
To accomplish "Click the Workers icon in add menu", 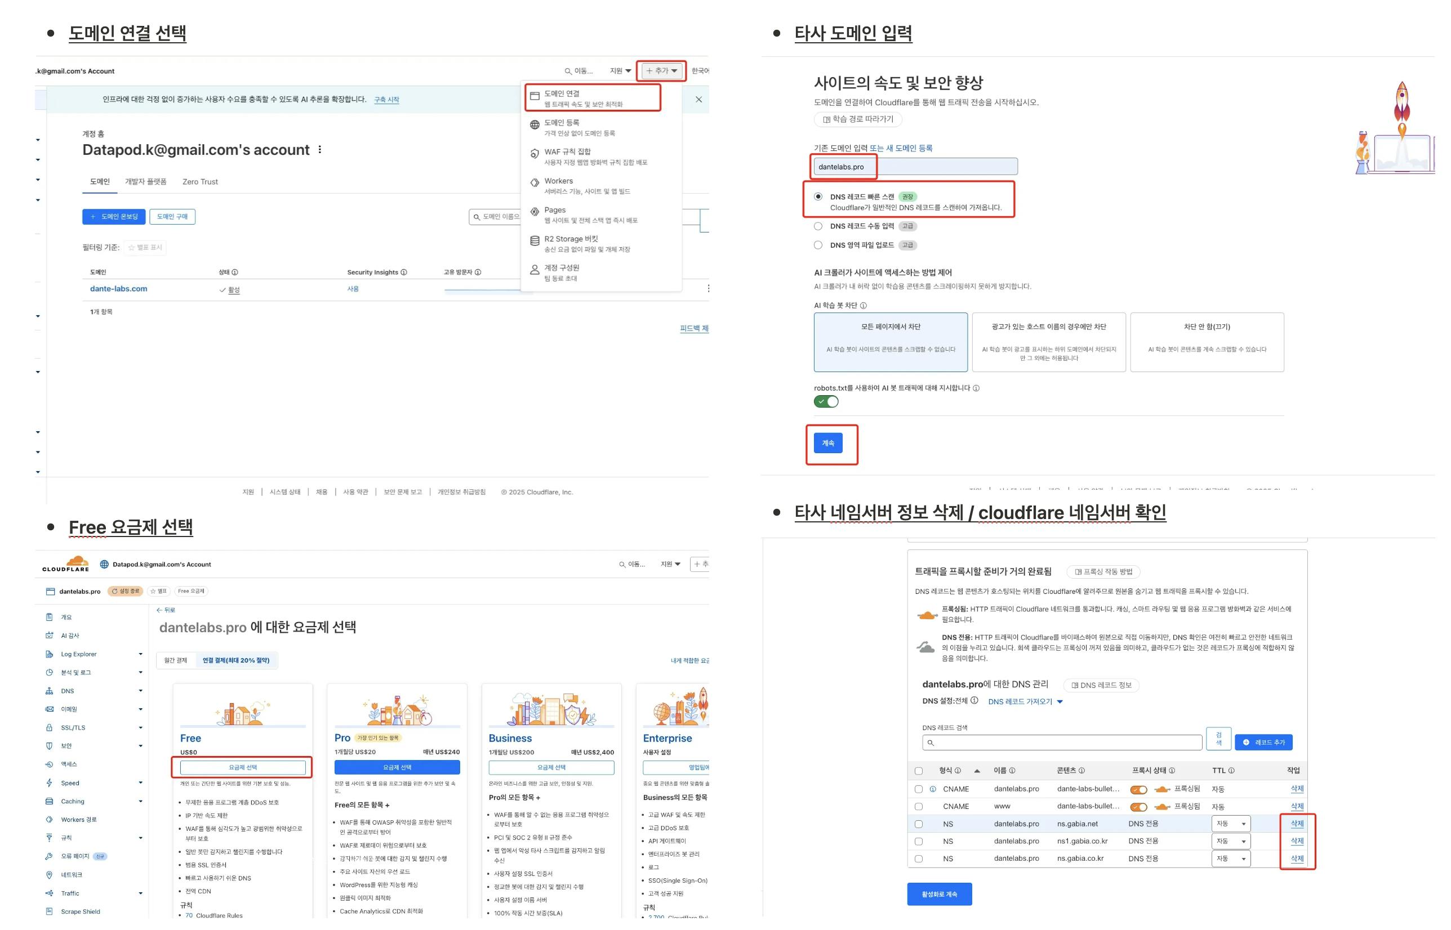I will click(x=535, y=183).
